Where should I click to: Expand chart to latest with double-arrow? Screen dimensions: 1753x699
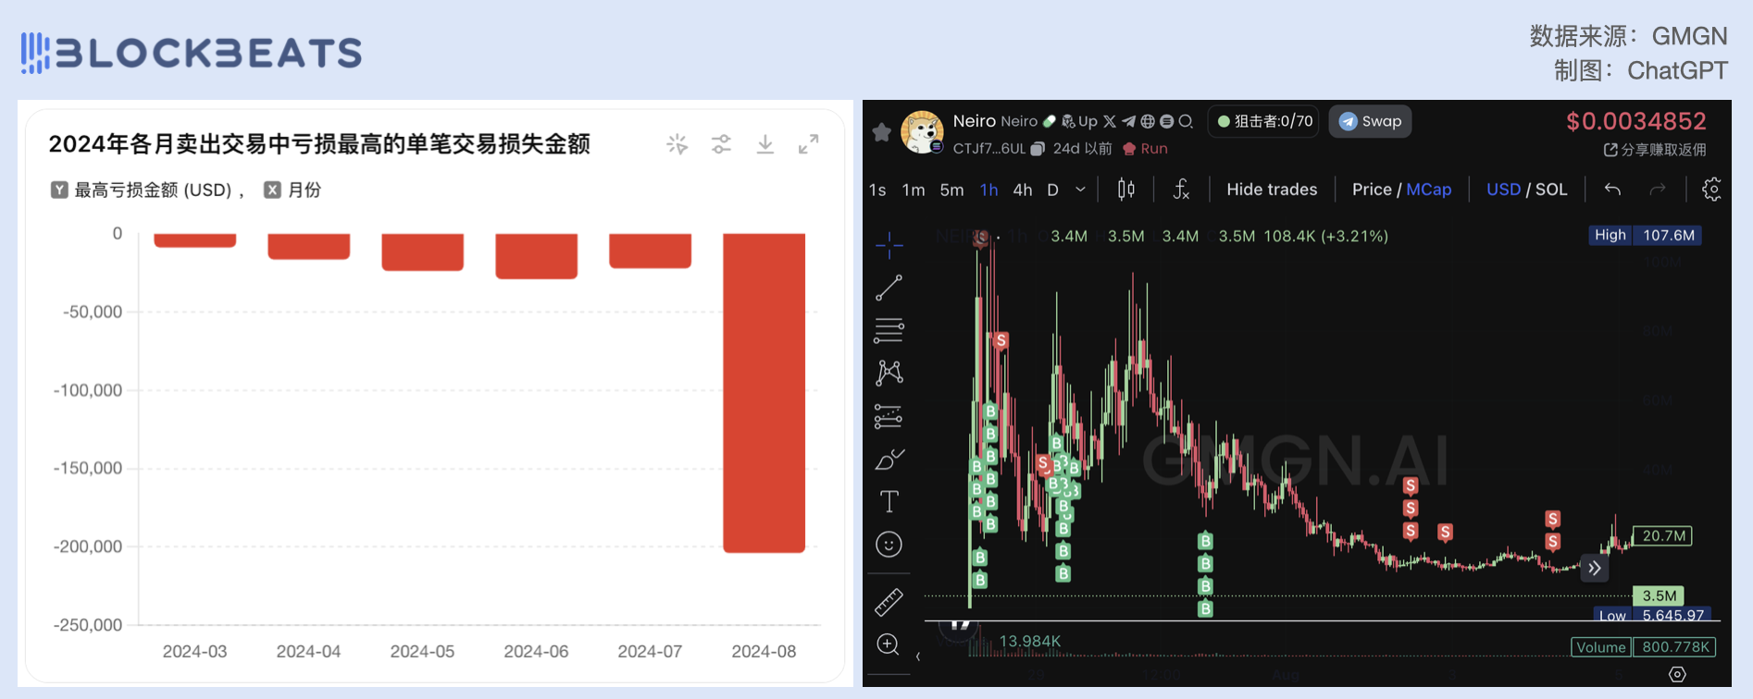point(1594,568)
